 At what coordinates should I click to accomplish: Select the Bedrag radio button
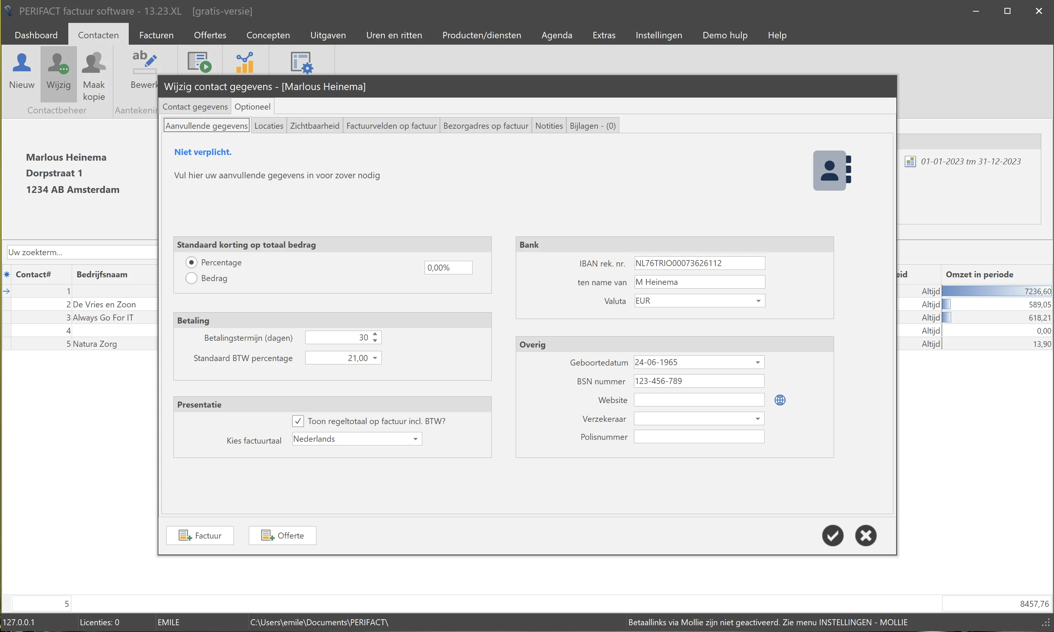192,278
